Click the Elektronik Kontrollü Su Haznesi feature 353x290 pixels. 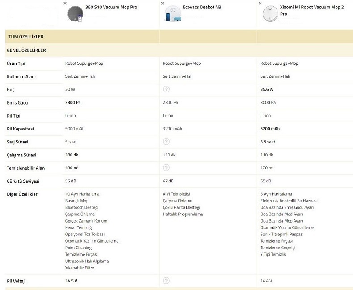(x=289, y=201)
